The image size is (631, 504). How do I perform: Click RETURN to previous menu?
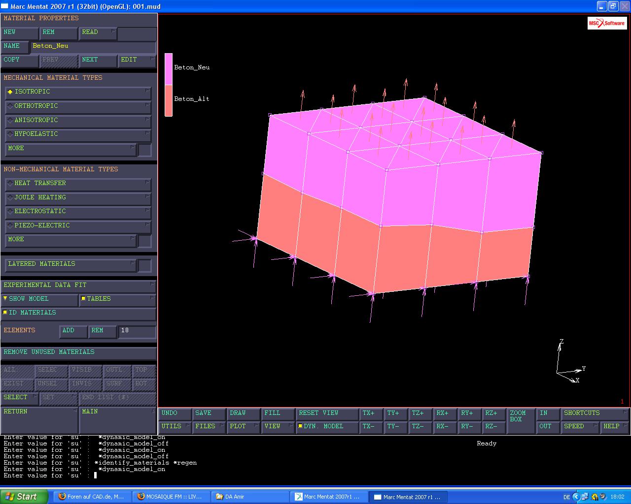point(39,419)
